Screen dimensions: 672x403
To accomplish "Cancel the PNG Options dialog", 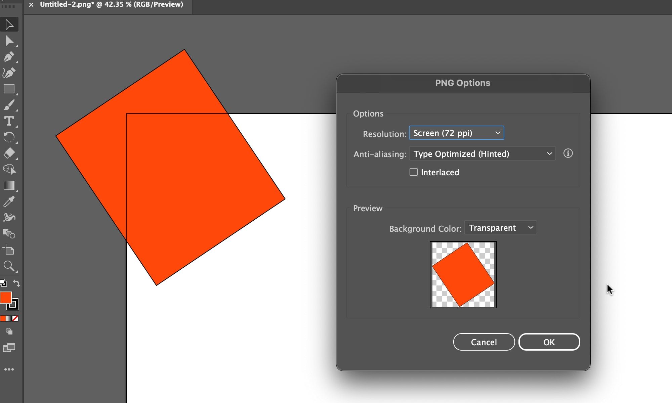I will pyautogui.click(x=484, y=342).
